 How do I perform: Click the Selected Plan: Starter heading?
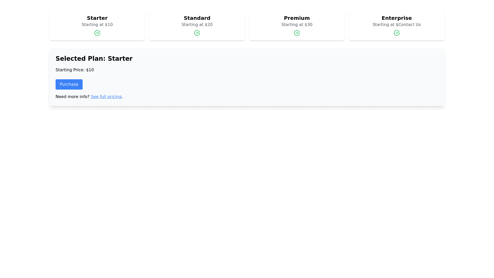pyautogui.click(x=94, y=59)
